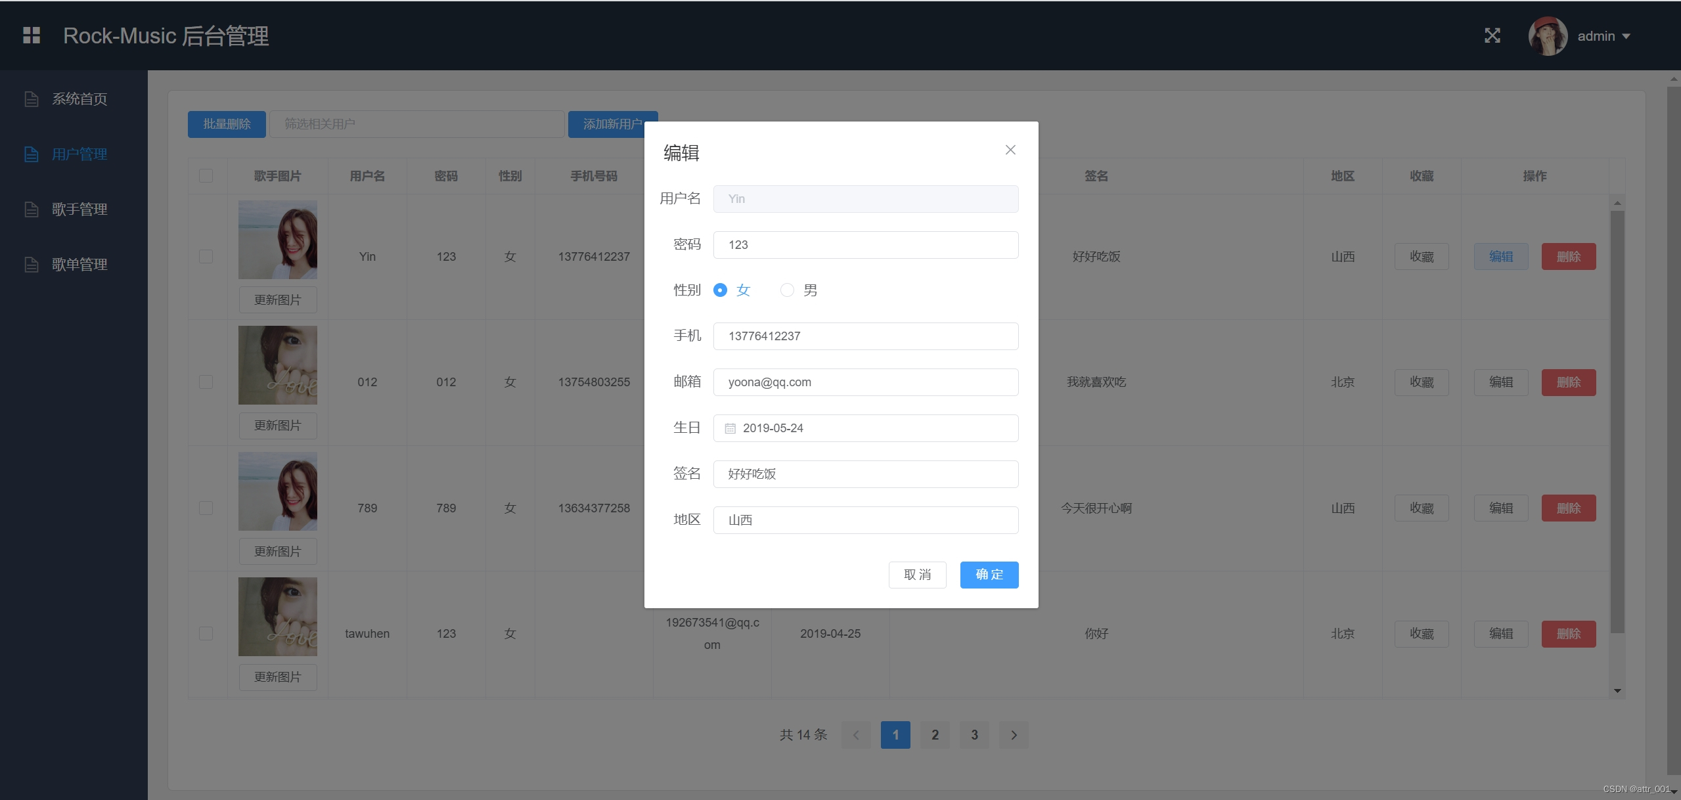Close the 编辑 dialog with the X icon
1681x800 pixels.
point(1010,150)
